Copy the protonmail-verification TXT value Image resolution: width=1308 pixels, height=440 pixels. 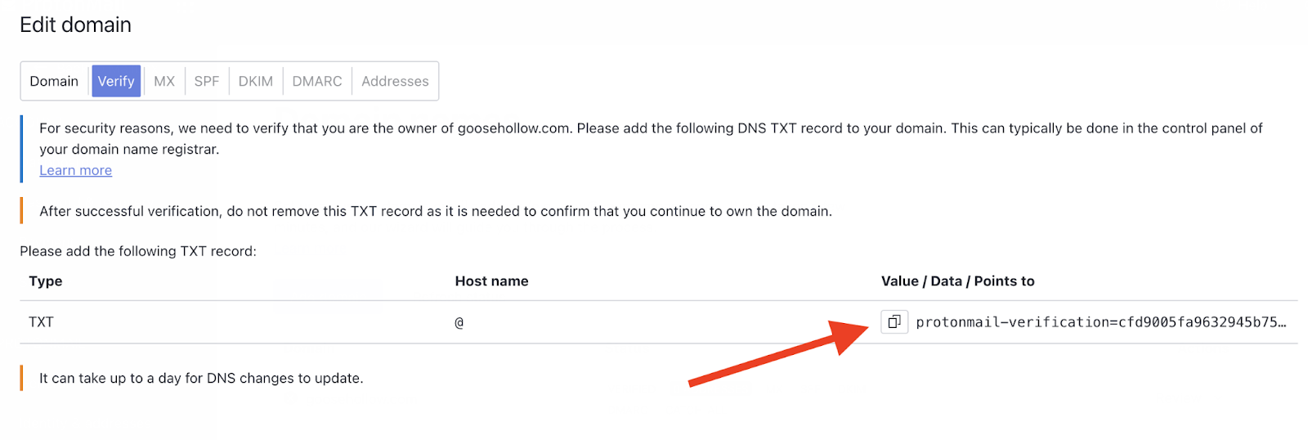click(894, 321)
